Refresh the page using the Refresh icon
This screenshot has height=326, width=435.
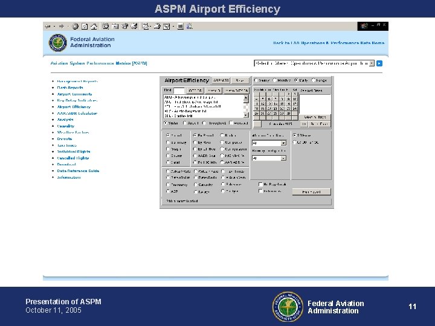coord(85,27)
